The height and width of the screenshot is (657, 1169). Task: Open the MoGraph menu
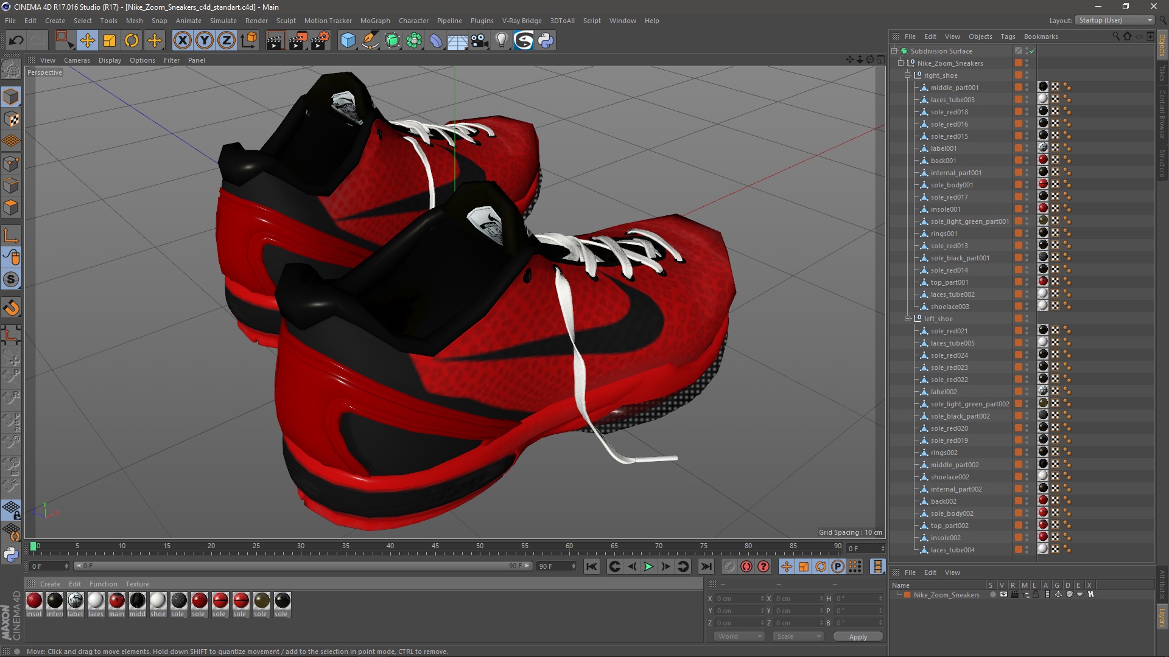tap(375, 21)
